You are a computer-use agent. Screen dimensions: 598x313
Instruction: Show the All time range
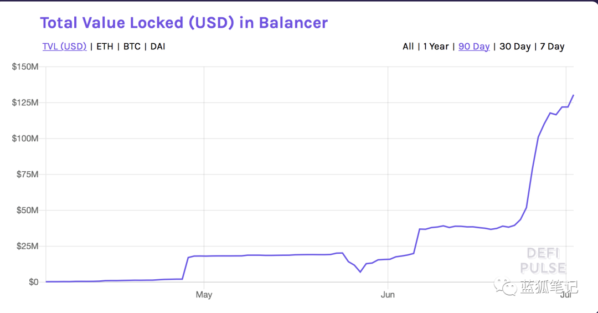[x=408, y=47]
